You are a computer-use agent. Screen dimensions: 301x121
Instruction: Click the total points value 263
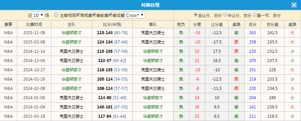point(252,33)
